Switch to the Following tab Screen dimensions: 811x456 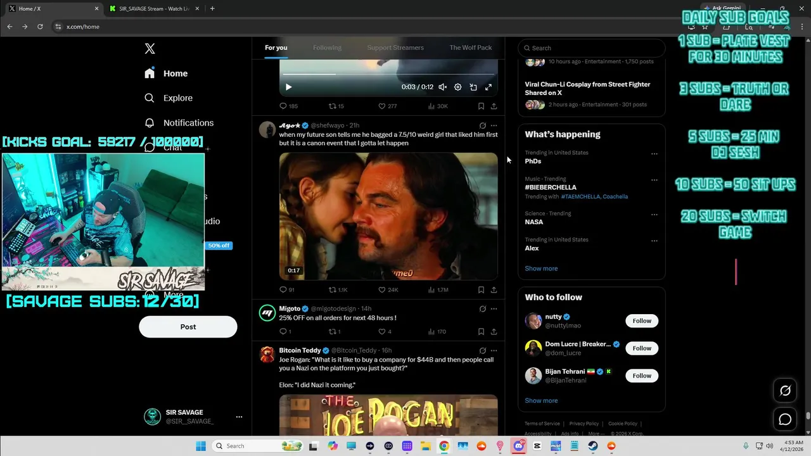(x=327, y=47)
